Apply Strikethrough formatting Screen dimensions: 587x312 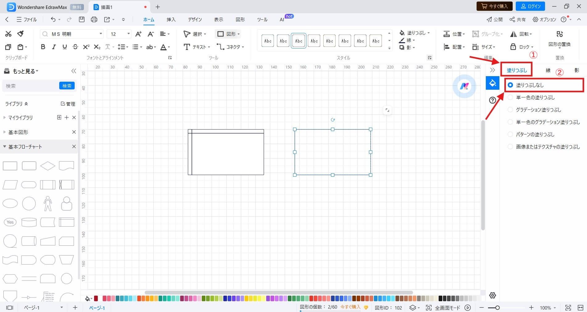click(x=75, y=47)
